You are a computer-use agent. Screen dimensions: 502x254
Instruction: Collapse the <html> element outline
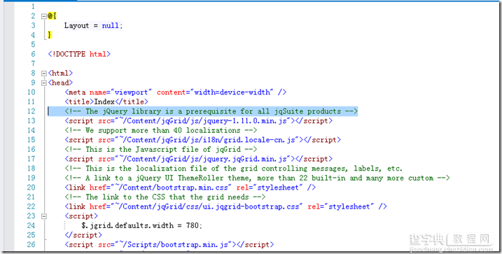44,73
